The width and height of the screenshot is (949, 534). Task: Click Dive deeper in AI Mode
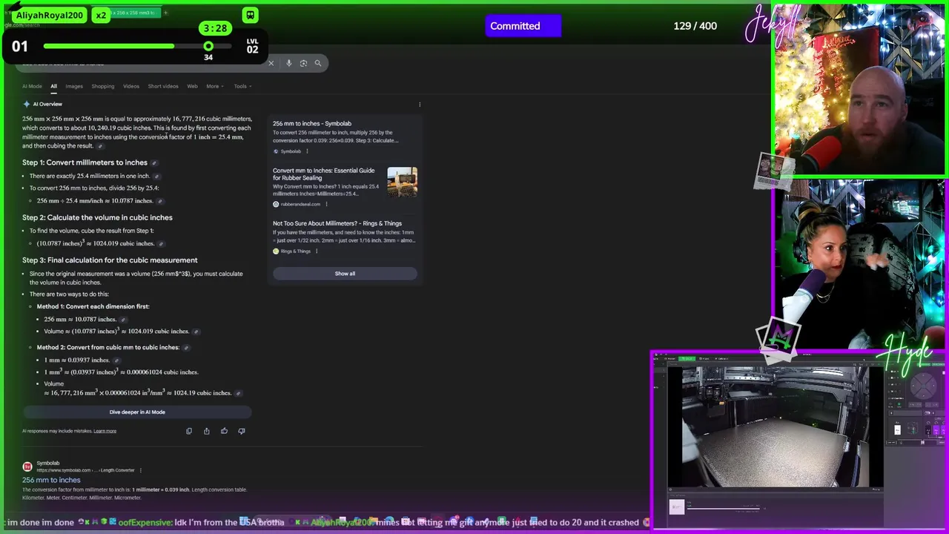click(137, 412)
